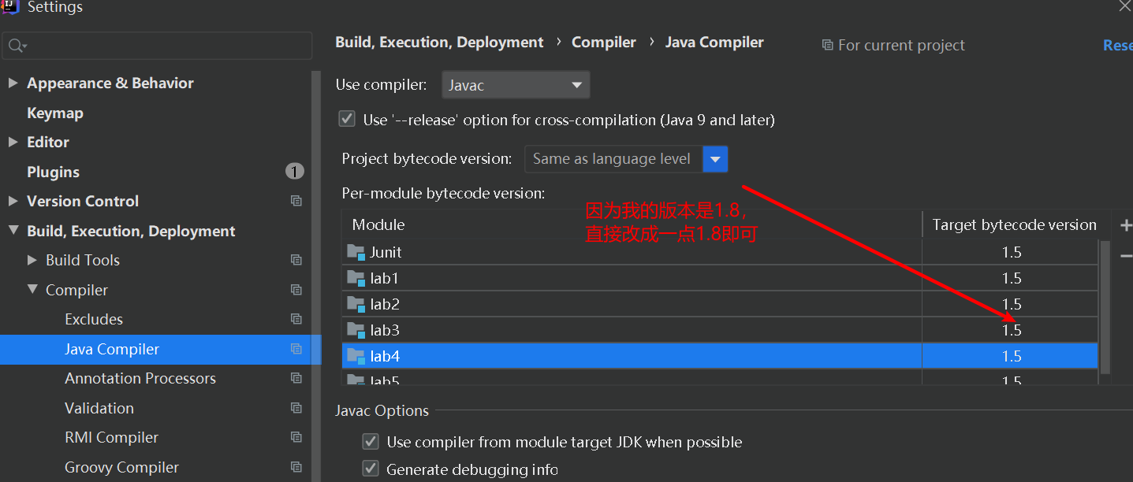Screen dimensions: 1133x482
Task: Click the Junit module folder icon
Action: coord(356,252)
